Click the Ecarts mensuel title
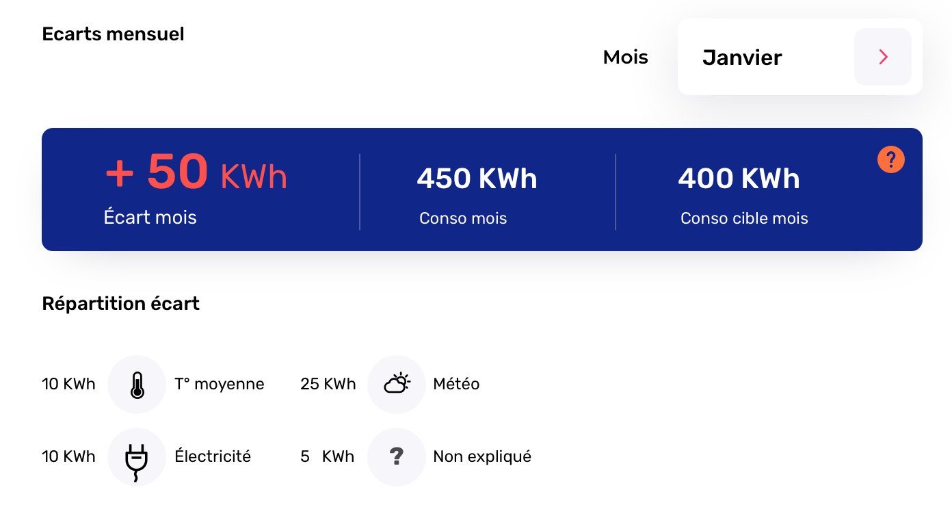 113,34
